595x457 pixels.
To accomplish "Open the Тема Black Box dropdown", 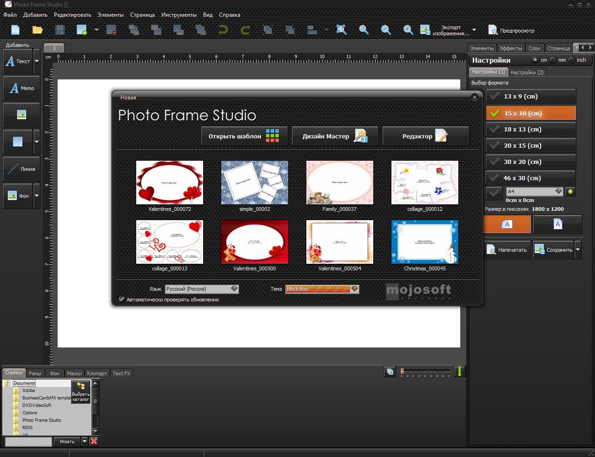I will [x=322, y=289].
